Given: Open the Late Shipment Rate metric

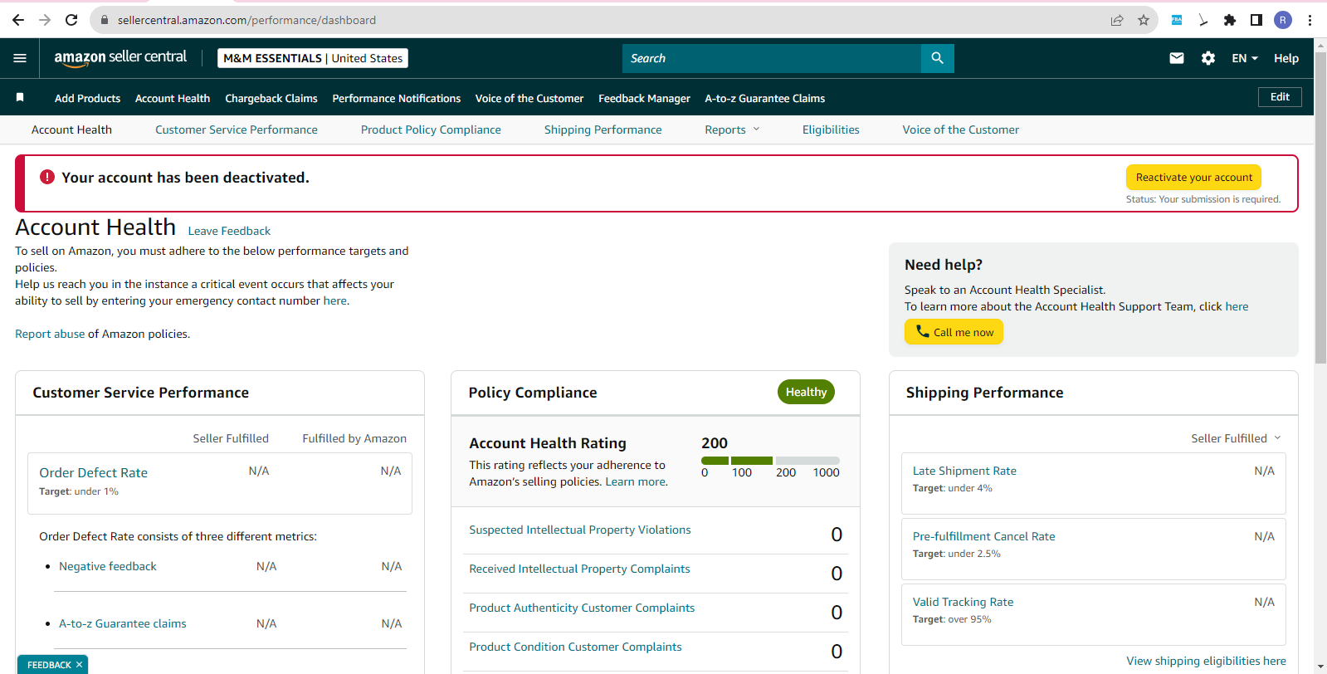Looking at the screenshot, I should pos(964,471).
